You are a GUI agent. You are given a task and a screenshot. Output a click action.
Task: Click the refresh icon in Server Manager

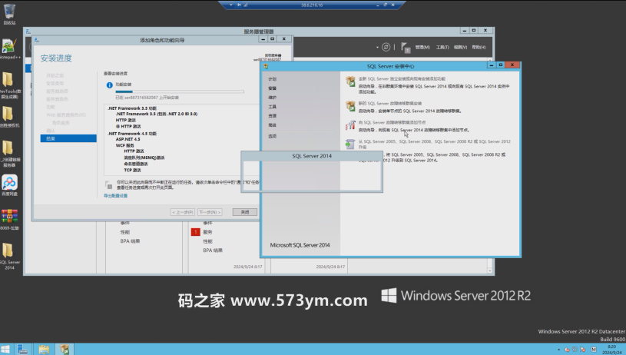coord(386,47)
